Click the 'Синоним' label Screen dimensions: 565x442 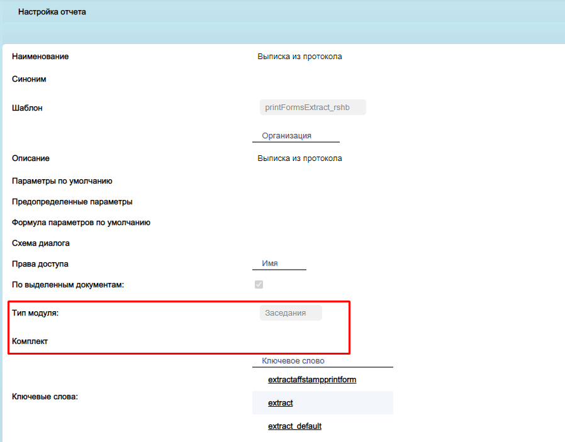29,79
